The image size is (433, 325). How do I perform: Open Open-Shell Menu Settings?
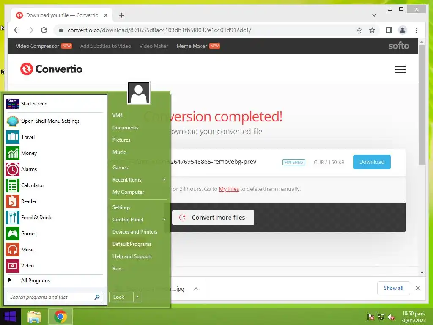50,121
